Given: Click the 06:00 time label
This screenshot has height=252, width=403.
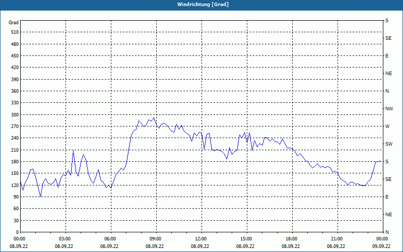Looking at the screenshot, I should [111, 239].
